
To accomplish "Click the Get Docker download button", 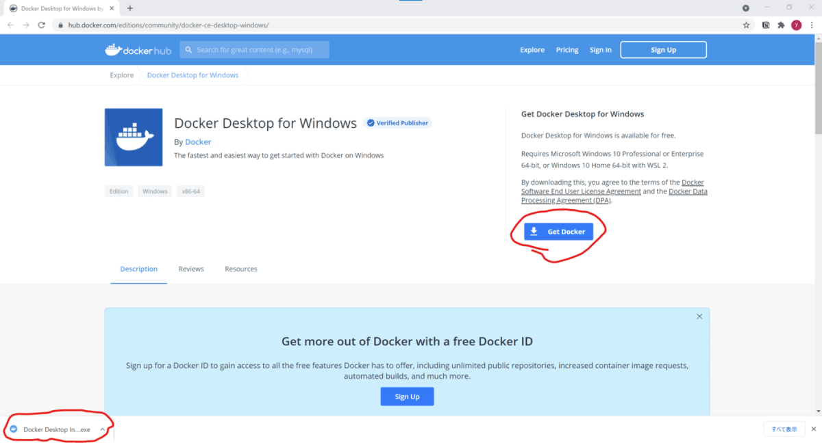I will pos(558,232).
